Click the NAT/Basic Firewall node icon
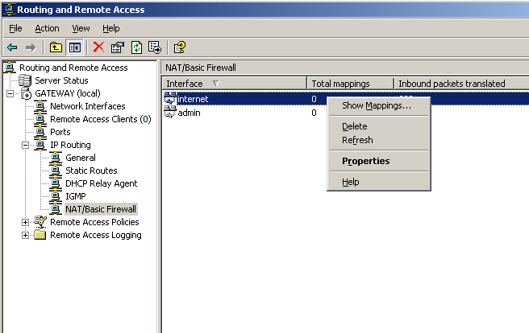 click(56, 209)
